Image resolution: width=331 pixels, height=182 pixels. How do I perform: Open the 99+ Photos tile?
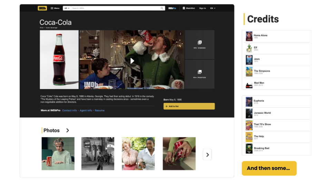click(x=200, y=74)
